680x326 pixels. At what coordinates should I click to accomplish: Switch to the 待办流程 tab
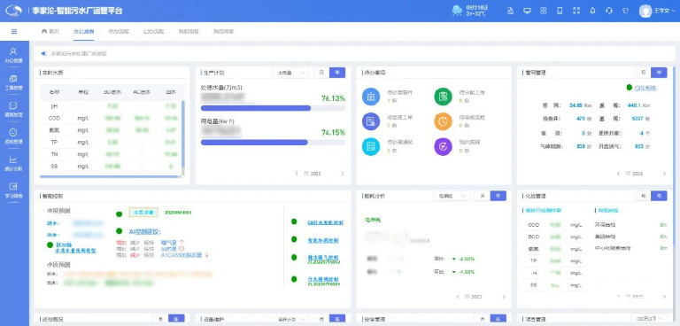click(119, 32)
